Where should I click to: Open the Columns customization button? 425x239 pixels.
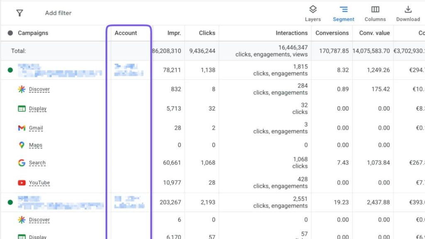[x=375, y=13]
